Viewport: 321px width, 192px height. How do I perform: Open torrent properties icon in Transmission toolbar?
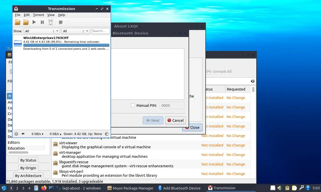pyautogui.click(x=60, y=22)
